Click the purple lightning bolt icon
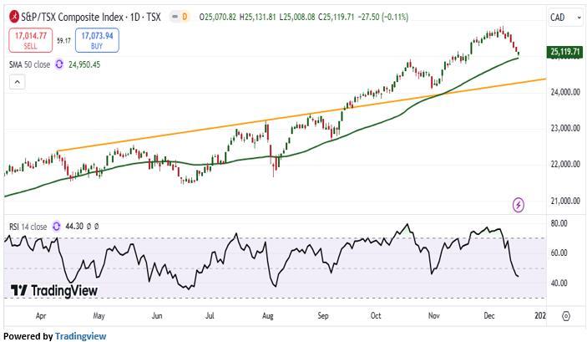Image resolution: width=587 pixels, height=342 pixels. 519,205
